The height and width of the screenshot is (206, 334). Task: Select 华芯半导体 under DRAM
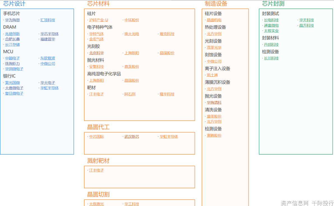[49, 34]
